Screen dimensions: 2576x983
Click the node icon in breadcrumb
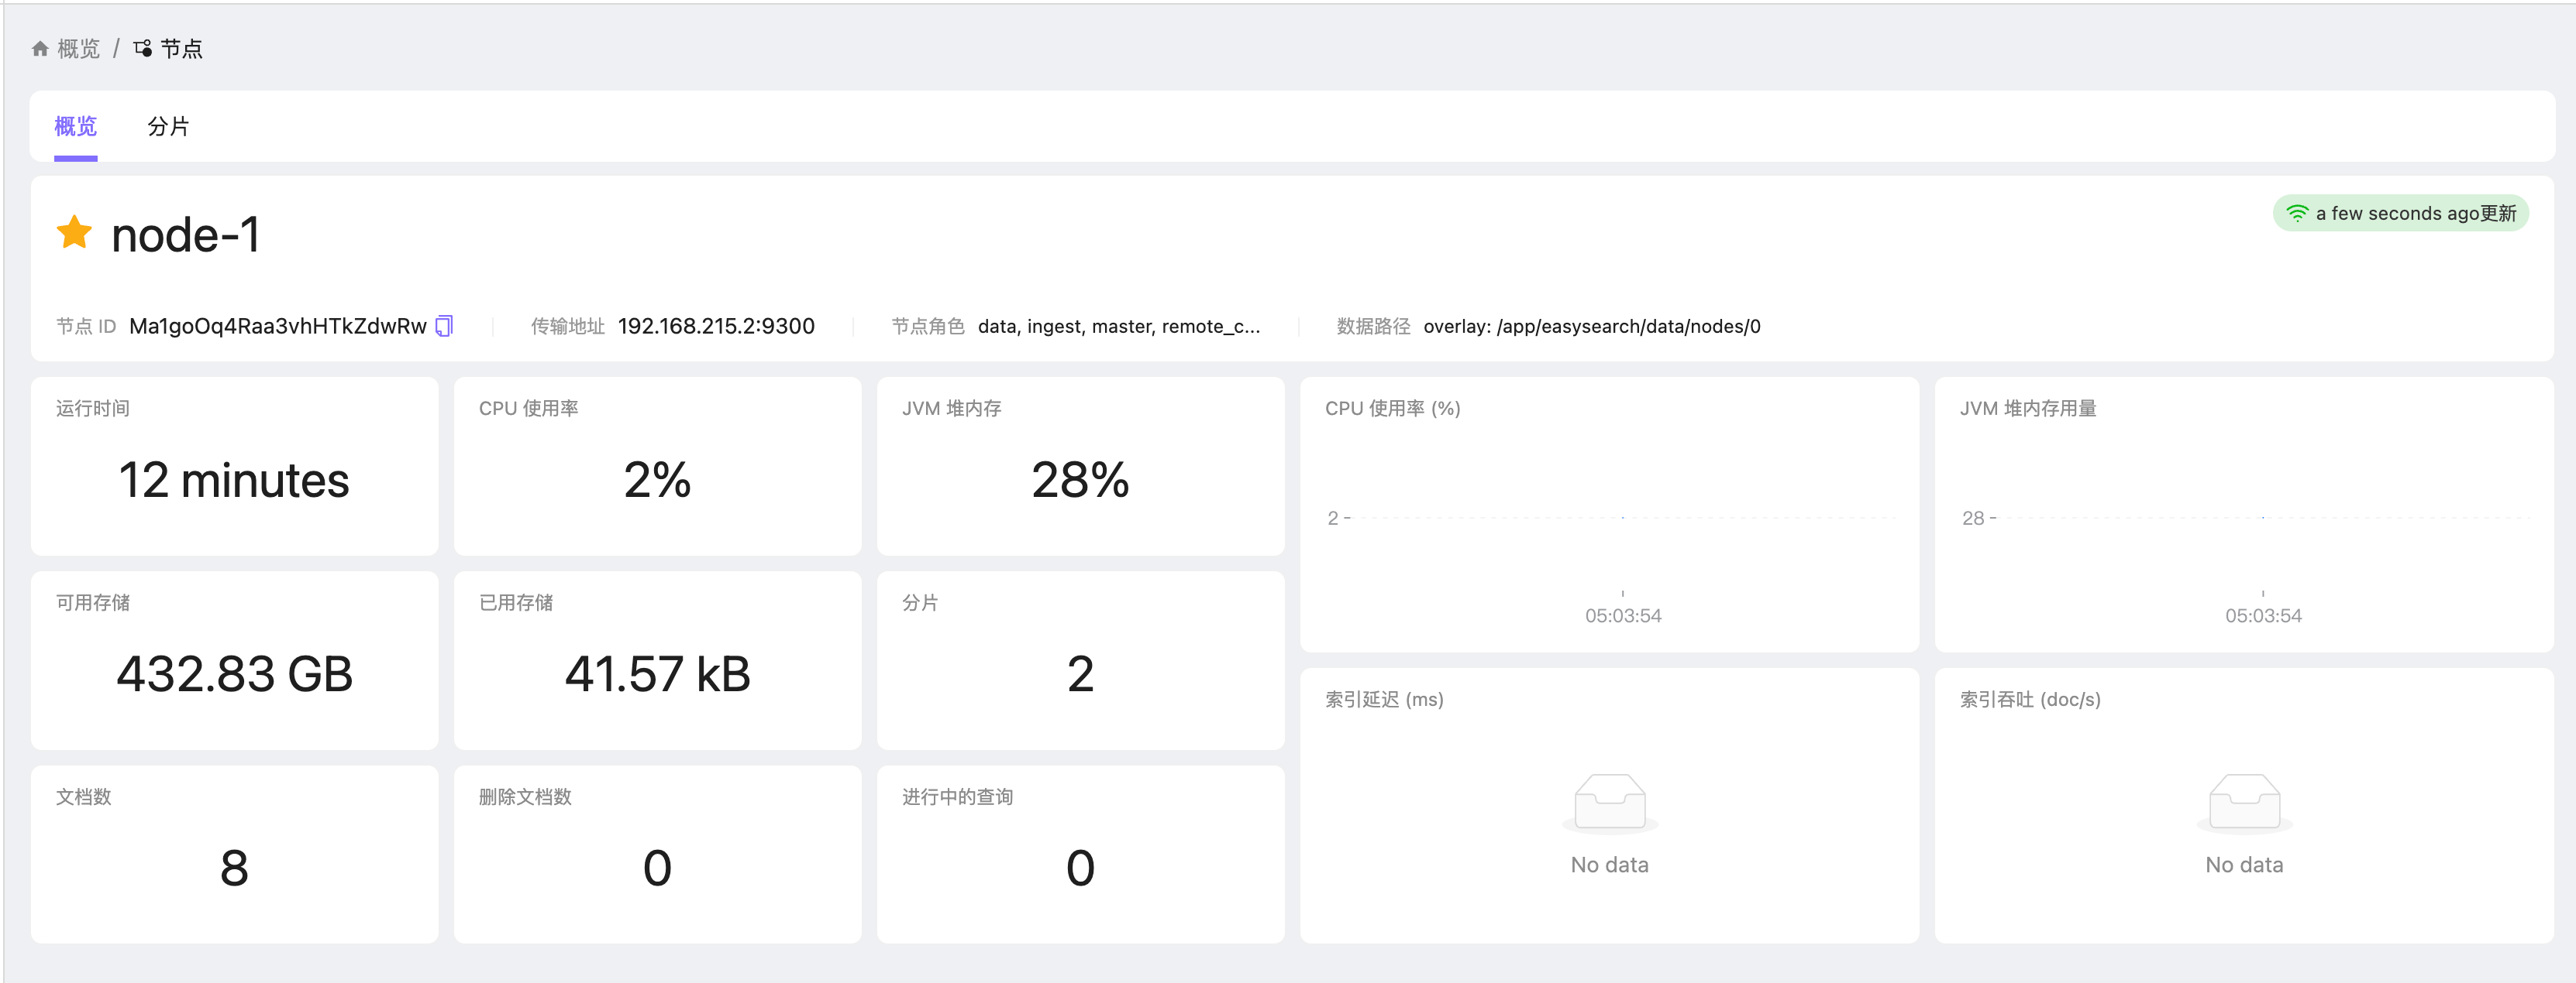(x=143, y=49)
